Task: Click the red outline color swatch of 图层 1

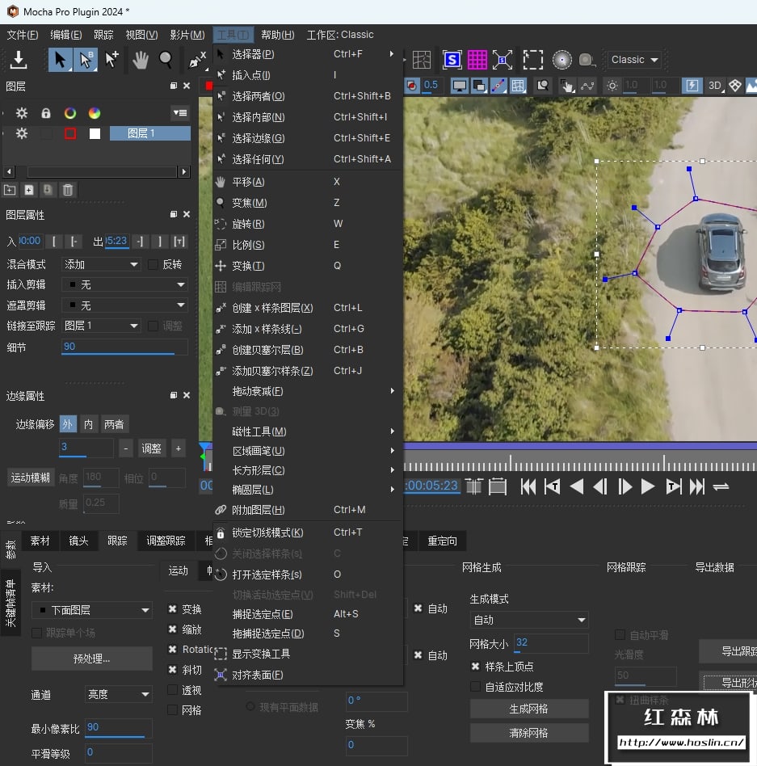Action: click(x=70, y=133)
